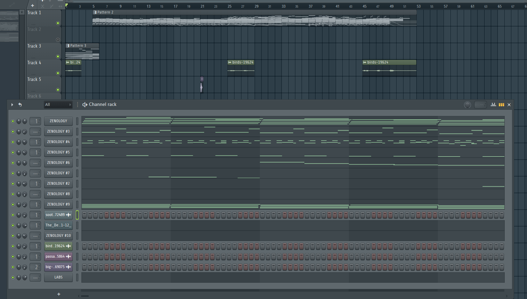Click the big-..69075 pan knob
Screen dimensions: 527x299
click(19, 267)
